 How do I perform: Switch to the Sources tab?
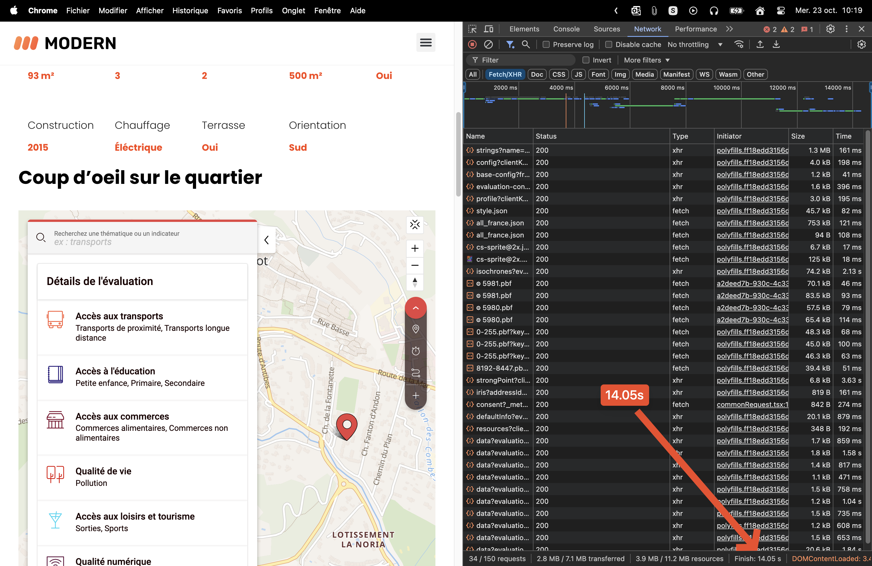tap(606, 29)
